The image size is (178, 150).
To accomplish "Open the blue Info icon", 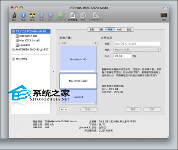I will [23, 15].
